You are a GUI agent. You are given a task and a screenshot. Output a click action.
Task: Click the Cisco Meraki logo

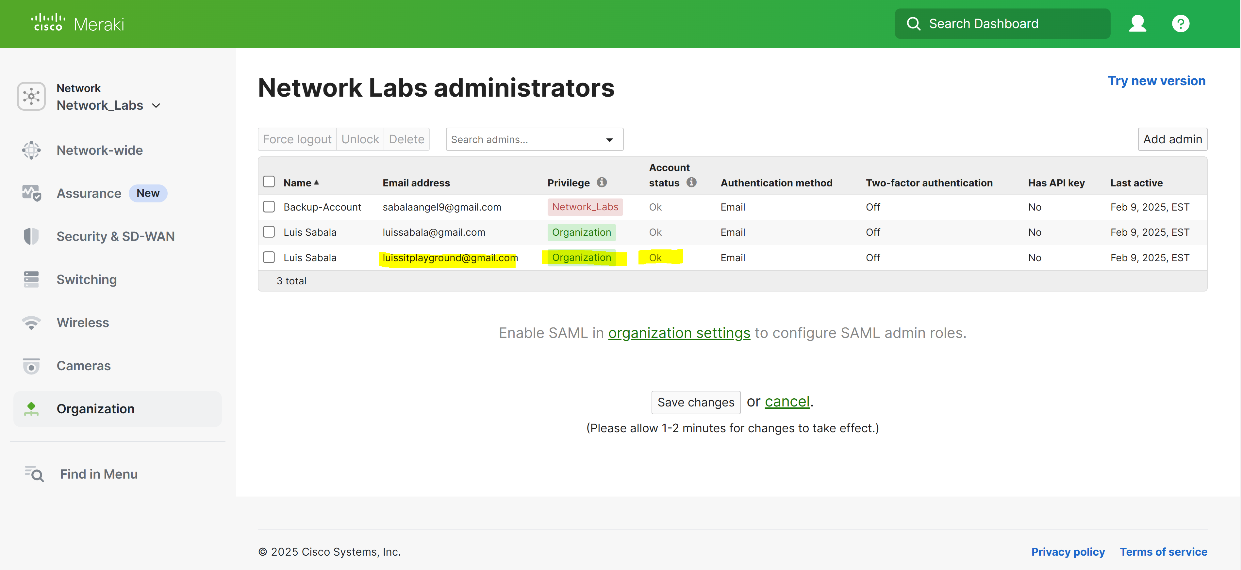[x=77, y=23]
